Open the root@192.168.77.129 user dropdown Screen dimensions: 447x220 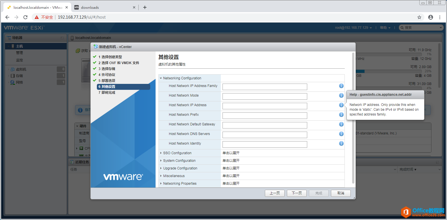(353, 28)
